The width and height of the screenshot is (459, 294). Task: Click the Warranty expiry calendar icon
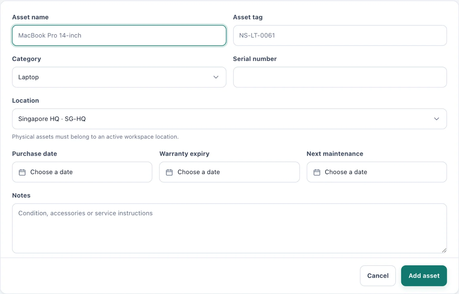(169, 172)
